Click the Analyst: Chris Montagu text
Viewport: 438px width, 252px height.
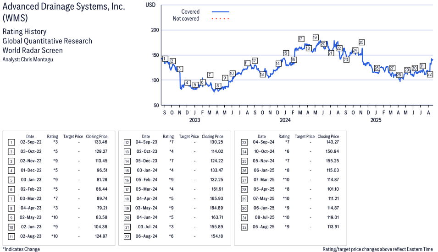tap(28, 59)
